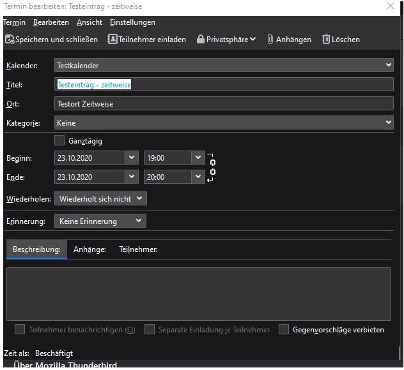Click the Anhängen paperclip icon
The image size is (404, 370).
(x=270, y=39)
